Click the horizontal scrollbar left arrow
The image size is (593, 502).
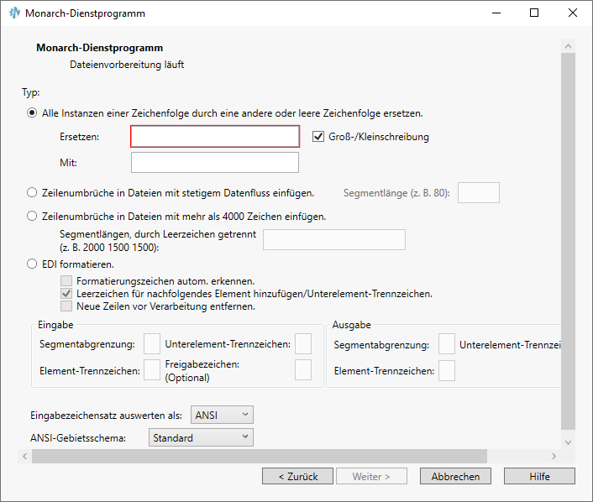click(x=24, y=457)
